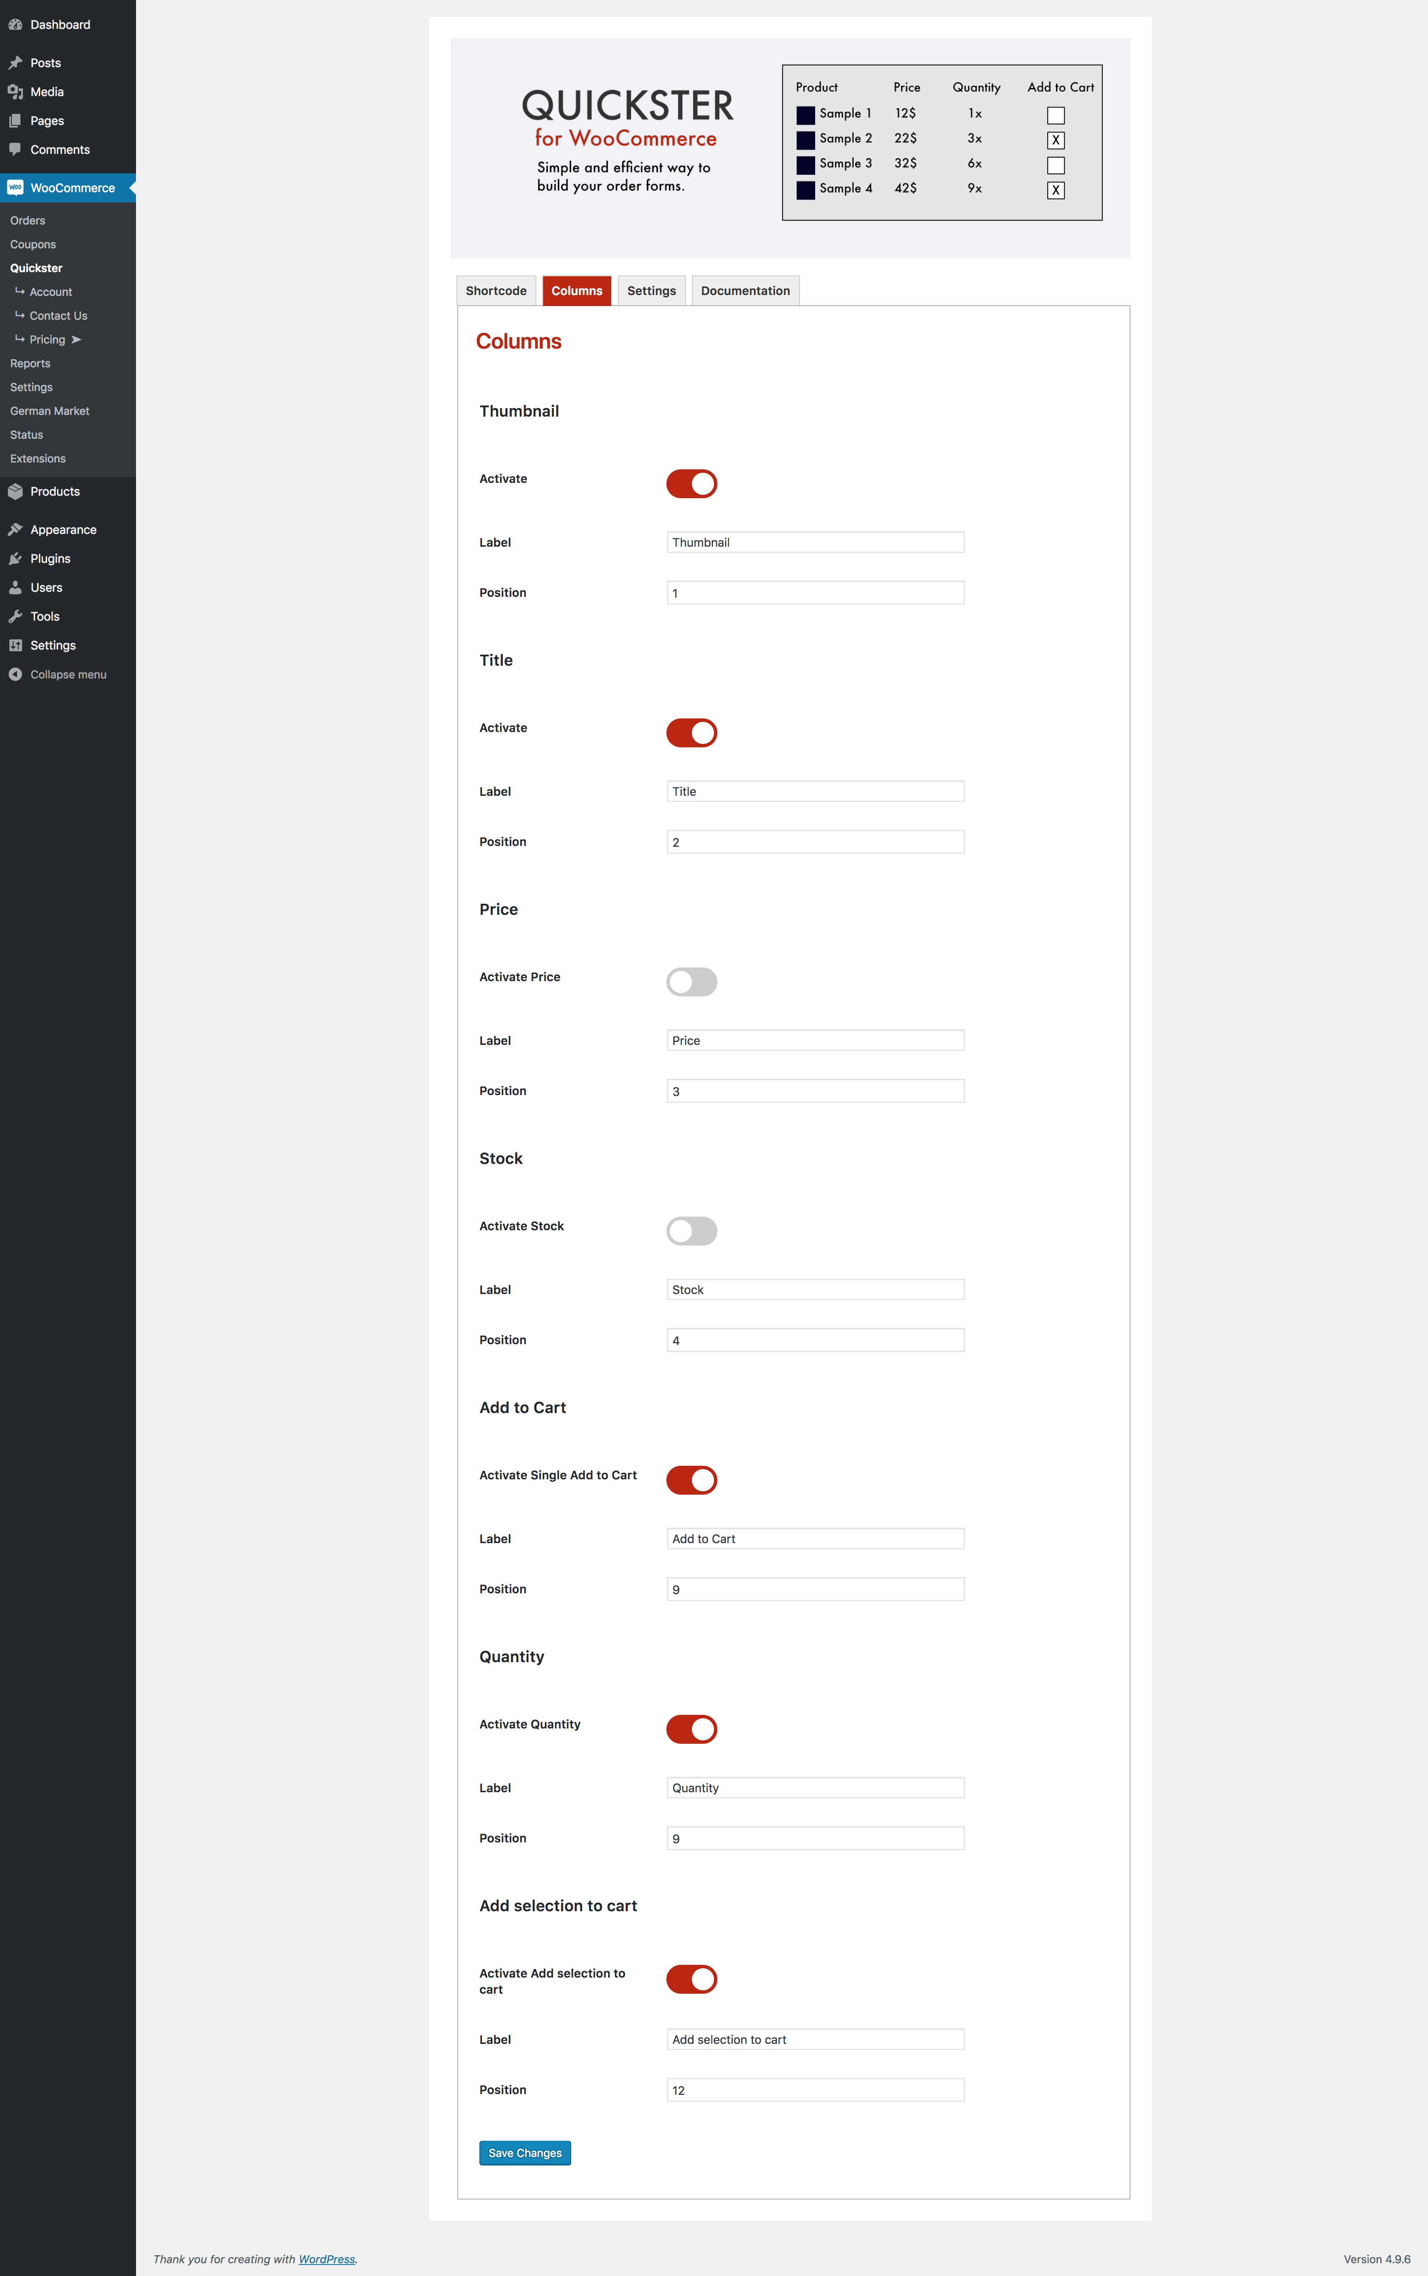Enable the Activate Price toggle

(x=691, y=982)
